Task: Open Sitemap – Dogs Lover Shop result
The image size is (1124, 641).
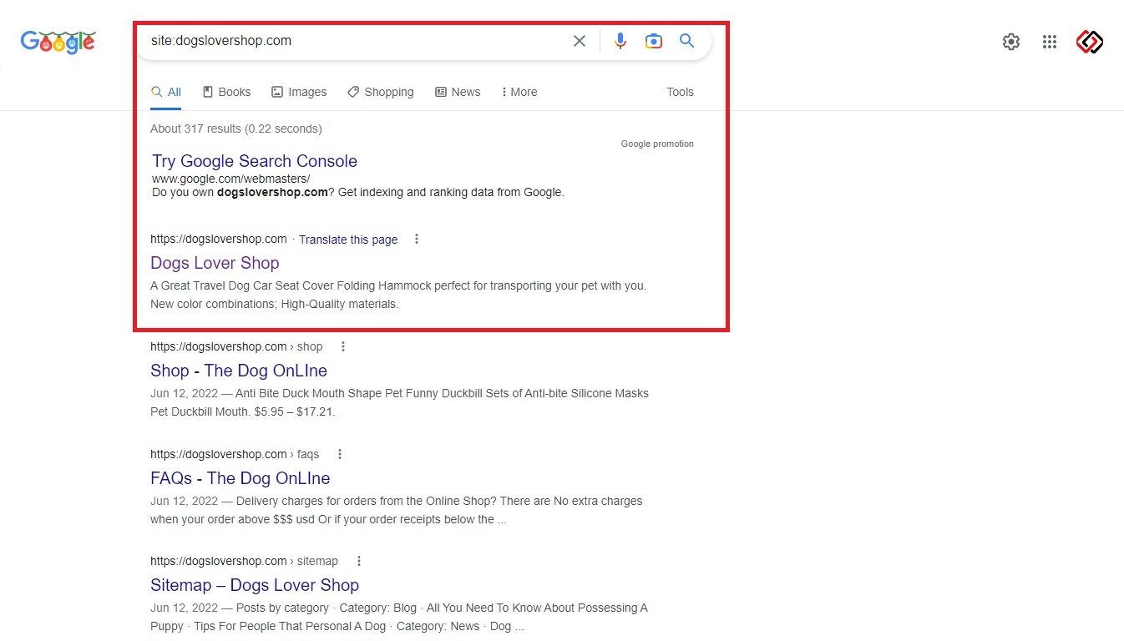Action: pos(255,585)
